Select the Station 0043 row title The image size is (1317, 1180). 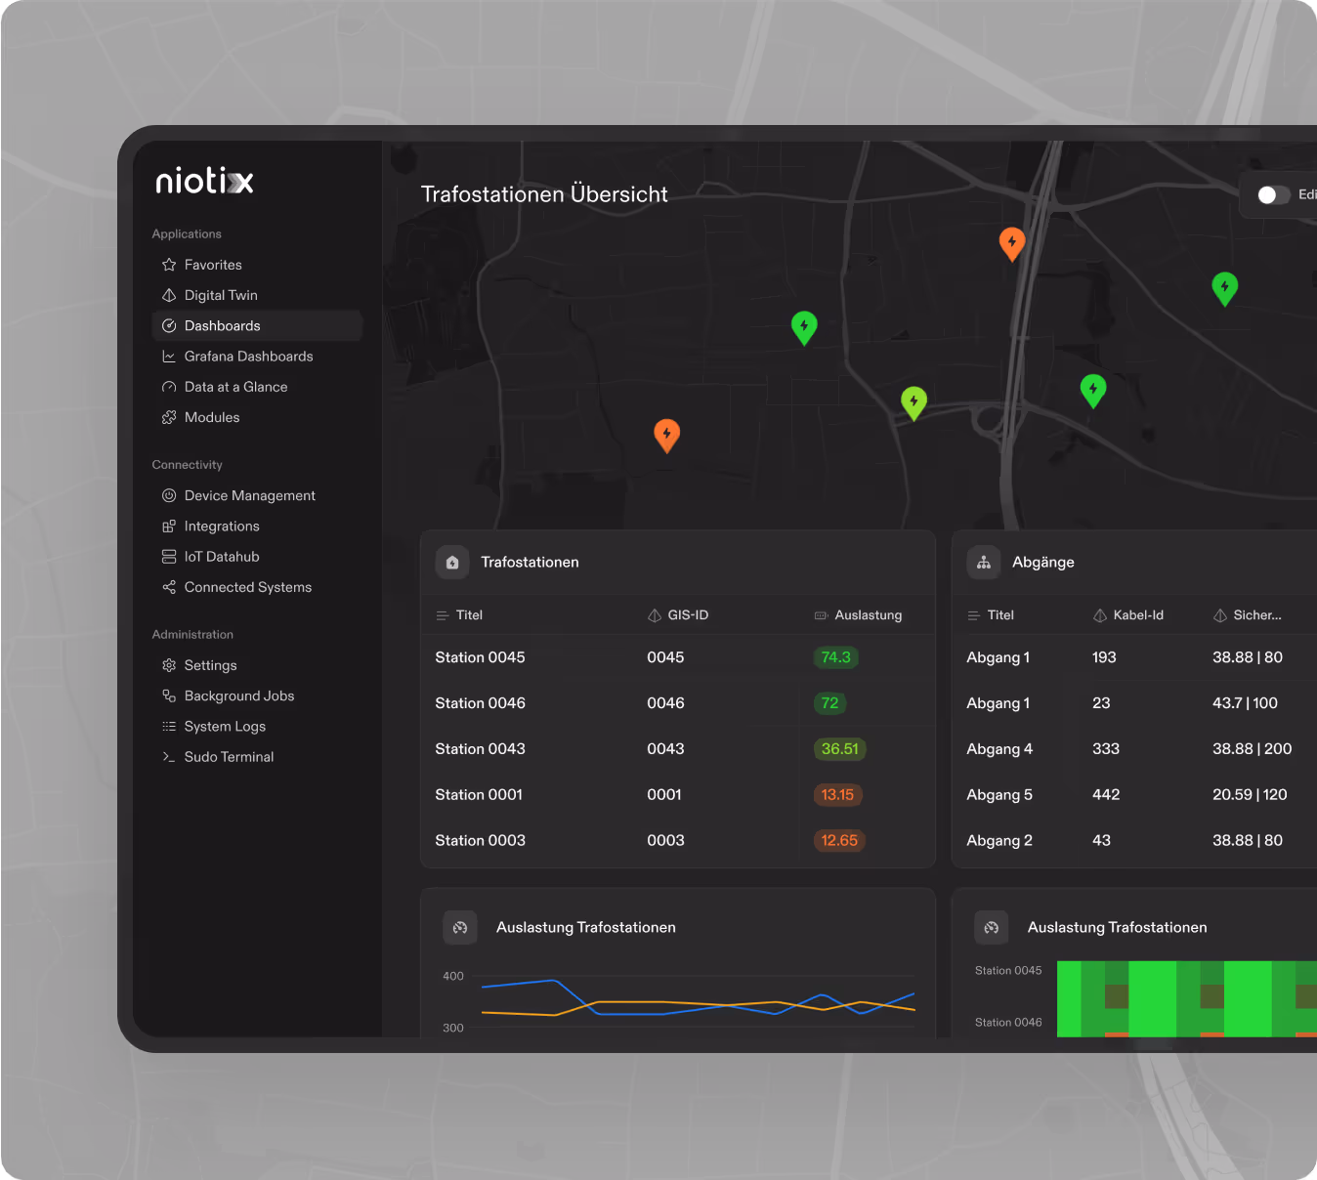click(x=480, y=749)
